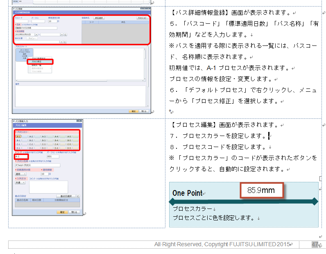Choose プロセス修正 in the context menu
Viewport: 326px width, 254px height.
click(39, 62)
